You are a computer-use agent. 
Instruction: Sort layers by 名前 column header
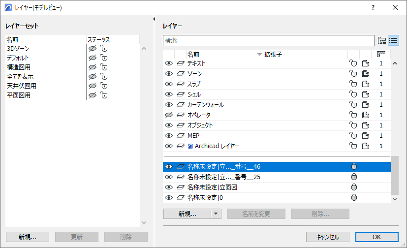pyautogui.click(x=193, y=55)
